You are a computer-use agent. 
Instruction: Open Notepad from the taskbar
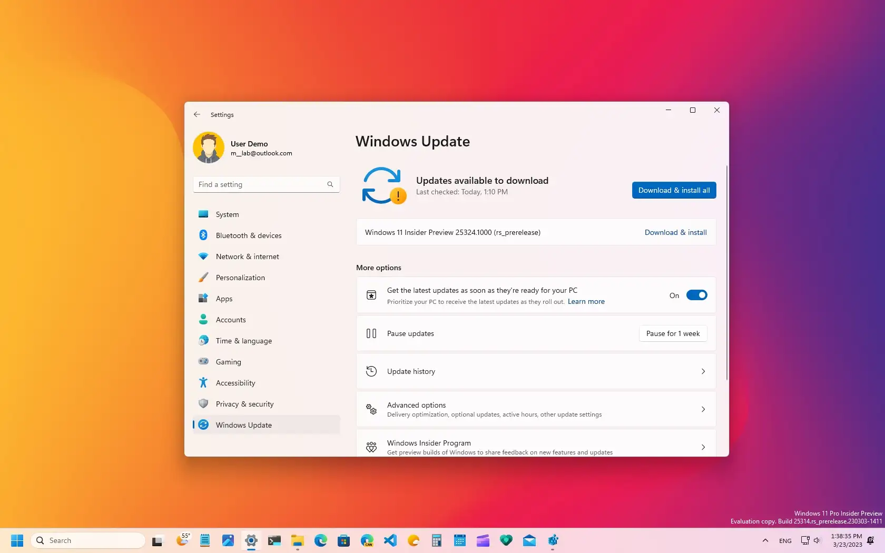click(205, 540)
